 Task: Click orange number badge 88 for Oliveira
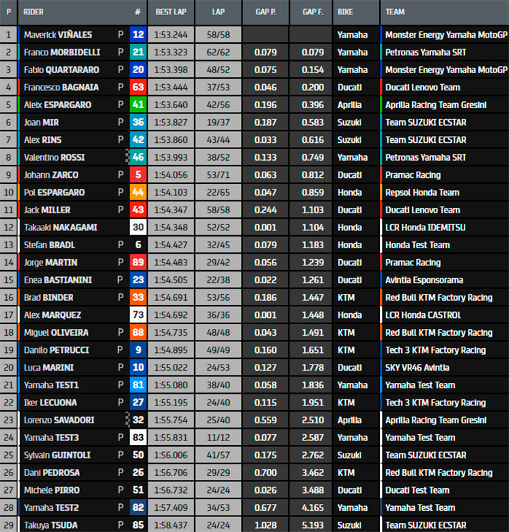click(138, 332)
